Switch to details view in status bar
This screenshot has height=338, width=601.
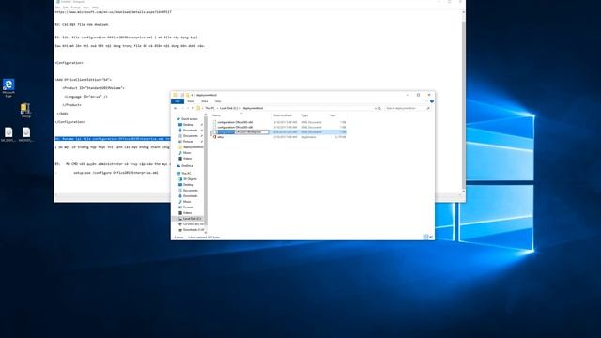click(x=425, y=238)
